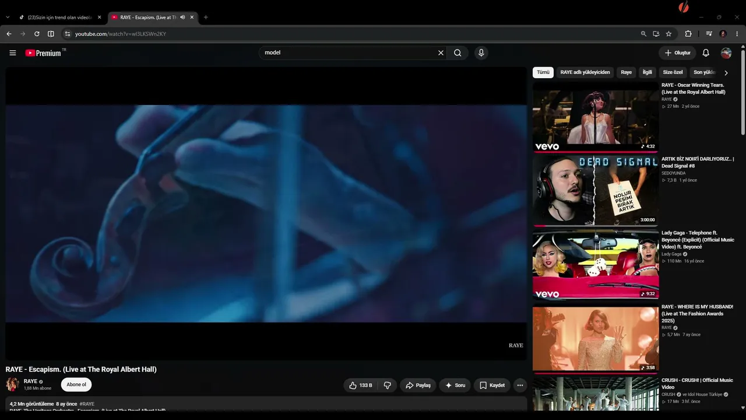Select the Son yüklenenler filter chip
This screenshot has height=420, width=746.
(x=704, y=72)
